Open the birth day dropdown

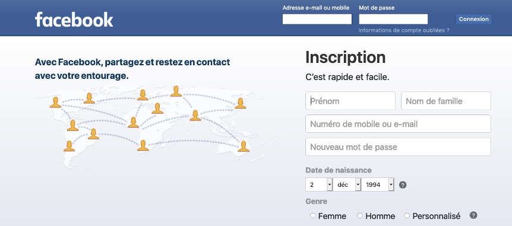click(x=319, y=184)
